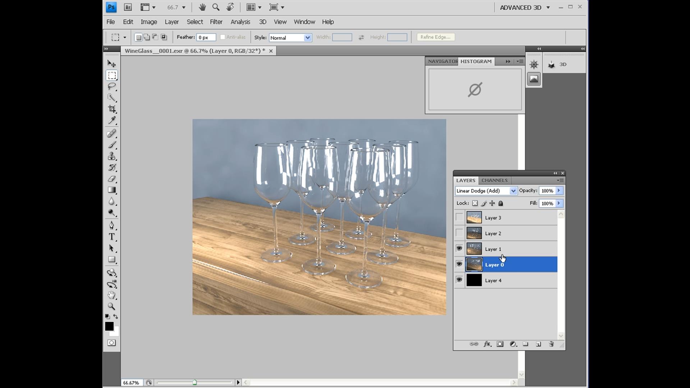The width and height of the screenshot is (690, 388).
Task: Launch Adobe Bridge
Action: 128,7
